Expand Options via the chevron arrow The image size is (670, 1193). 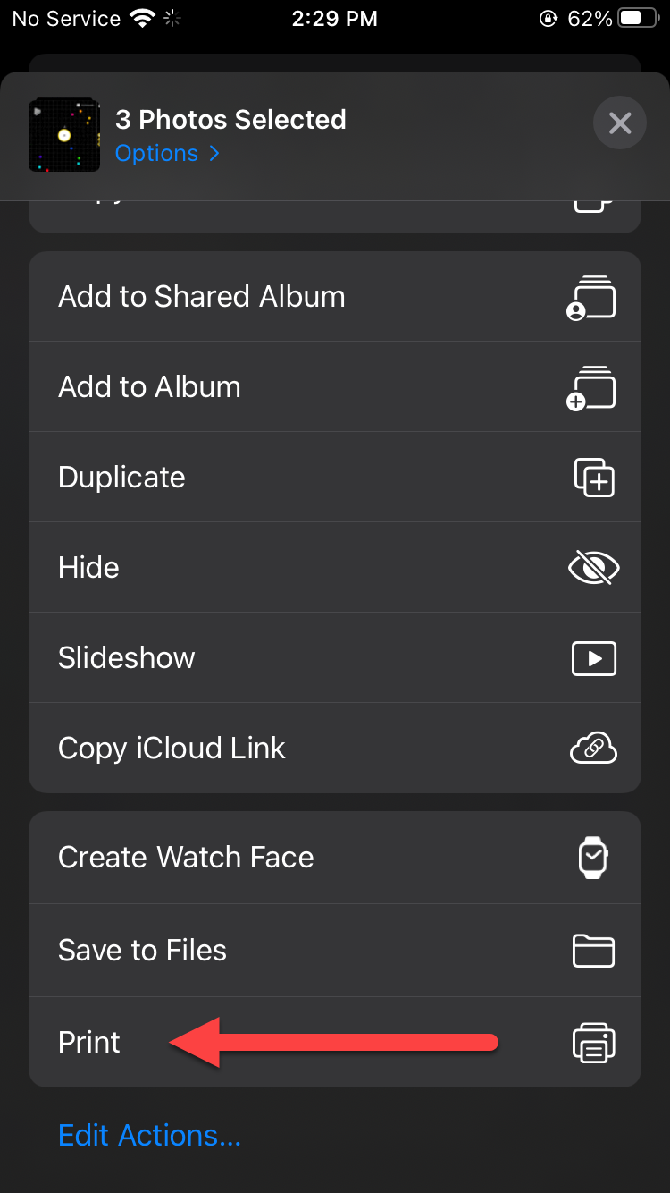pyautogui.click(x=214, y=154)
